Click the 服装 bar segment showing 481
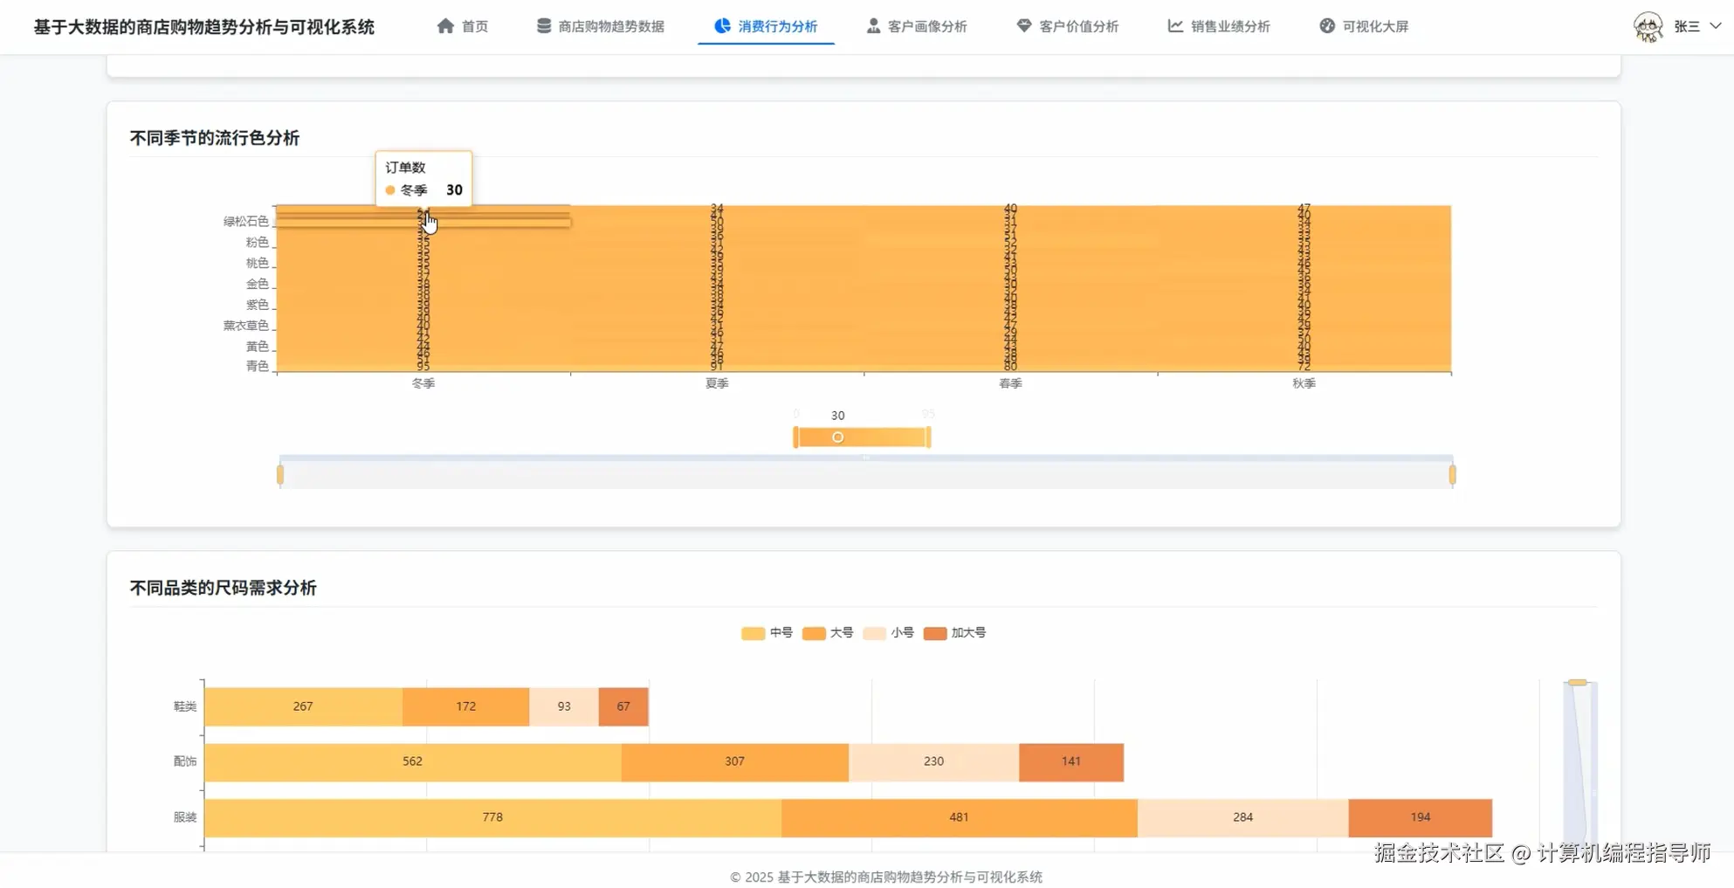This screenshot has height=888, width=1734. (x=960, y=818)
